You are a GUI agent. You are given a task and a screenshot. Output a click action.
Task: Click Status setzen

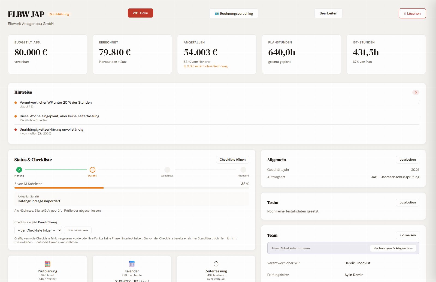[x=78, y=230]
